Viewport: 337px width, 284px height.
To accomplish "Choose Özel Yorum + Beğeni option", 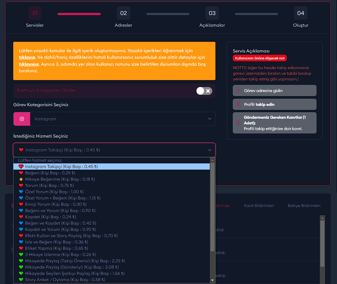I will [x=111, y=198].
